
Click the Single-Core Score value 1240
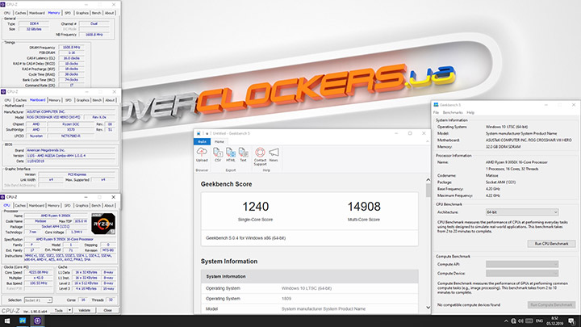pos(256,207)
